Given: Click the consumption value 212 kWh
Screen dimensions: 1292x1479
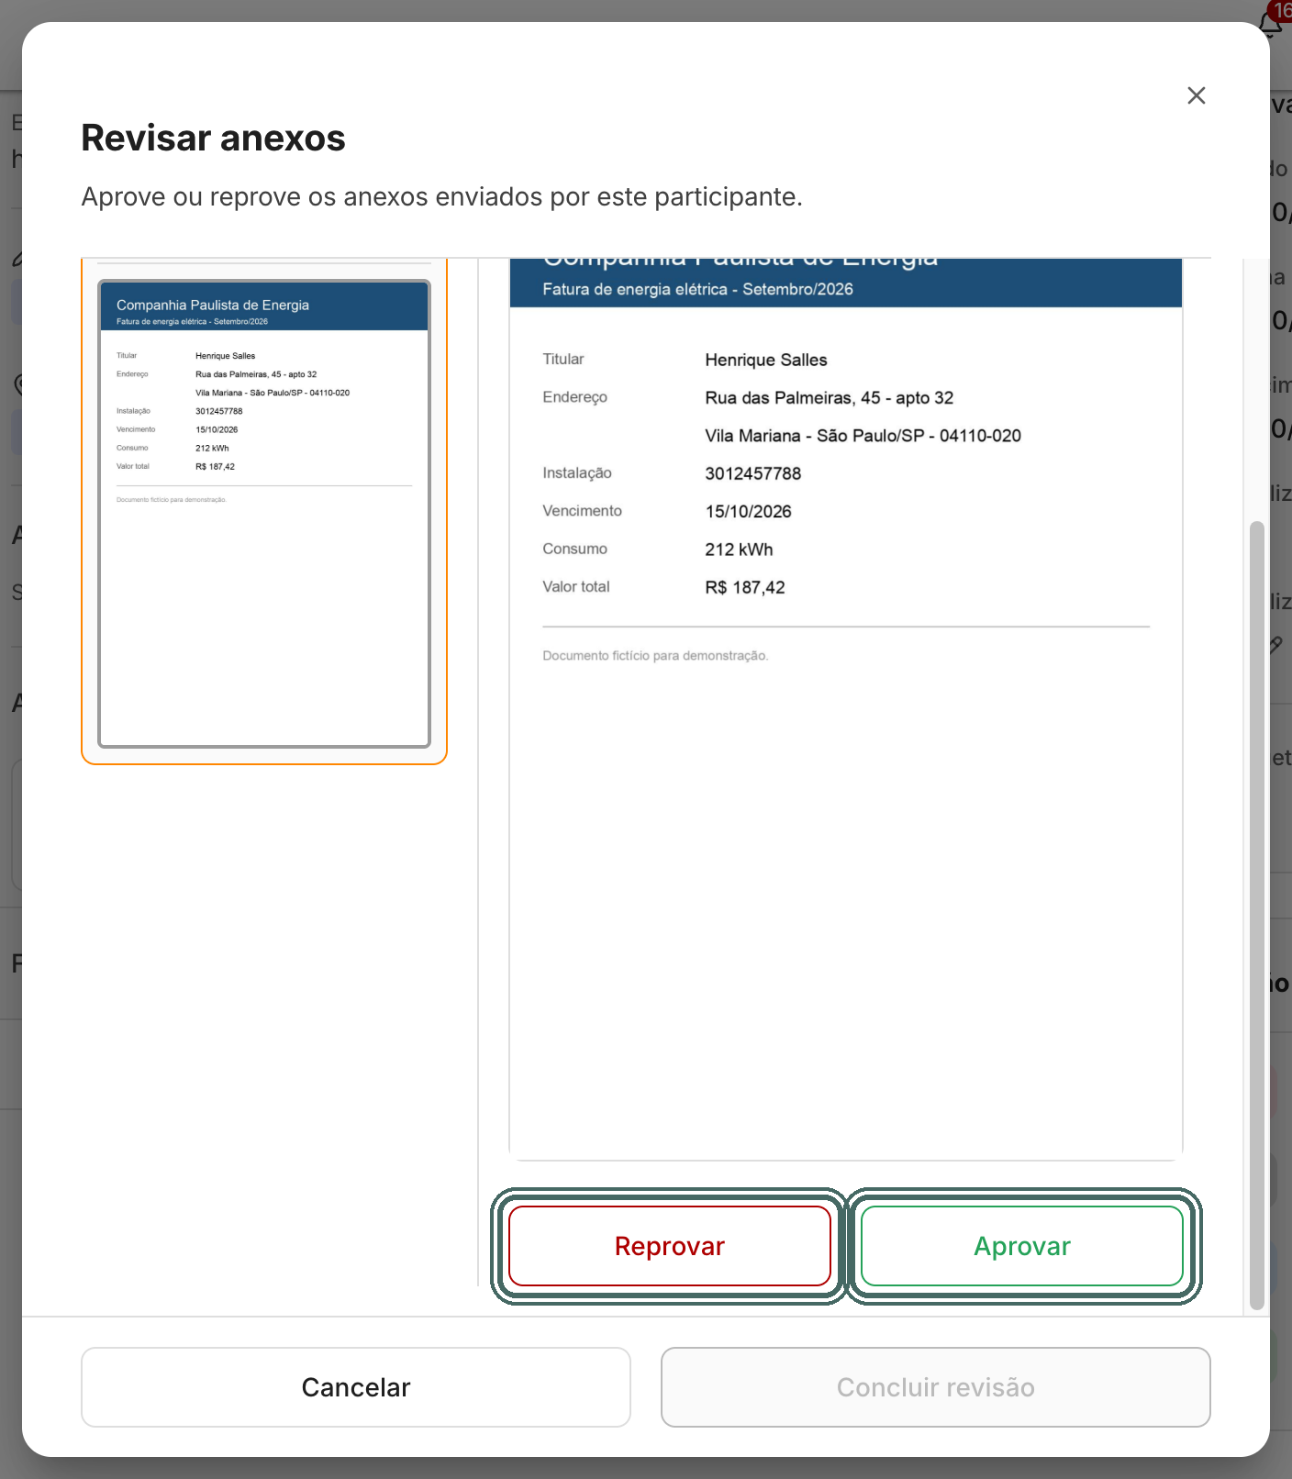Looking at the screenshot, I should point(739,550).
